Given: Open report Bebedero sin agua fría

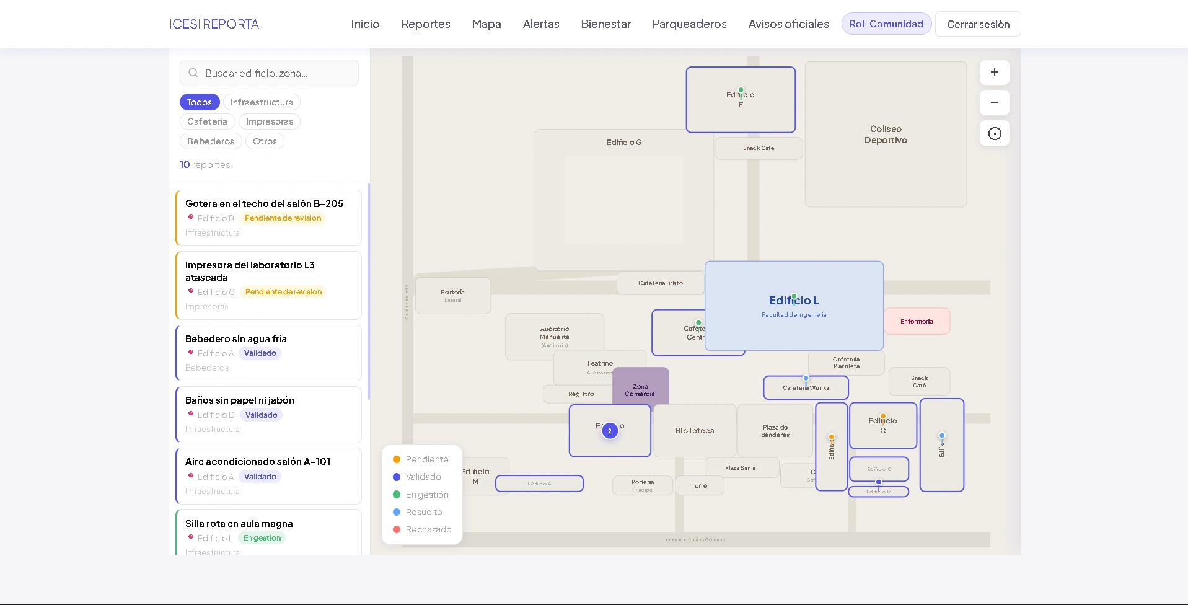Looking at the screenshot, I should 269,353.
